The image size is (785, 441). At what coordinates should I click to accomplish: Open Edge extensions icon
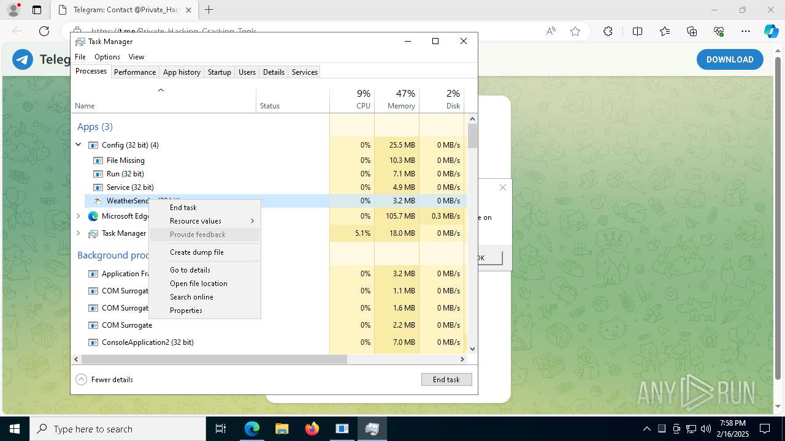click(608, 31)
